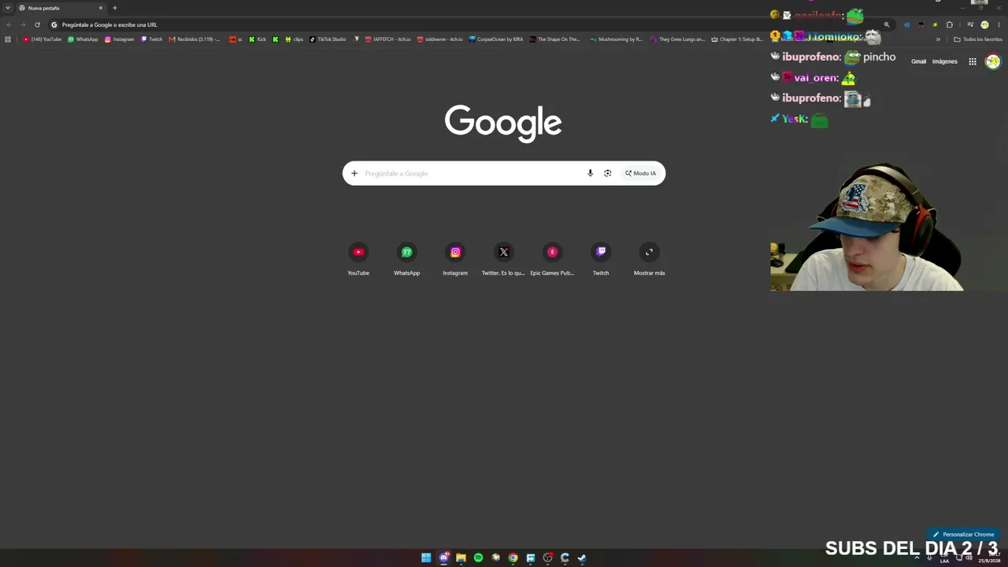
Task: Open the Twitch shortcut tile
Action: 601,258
